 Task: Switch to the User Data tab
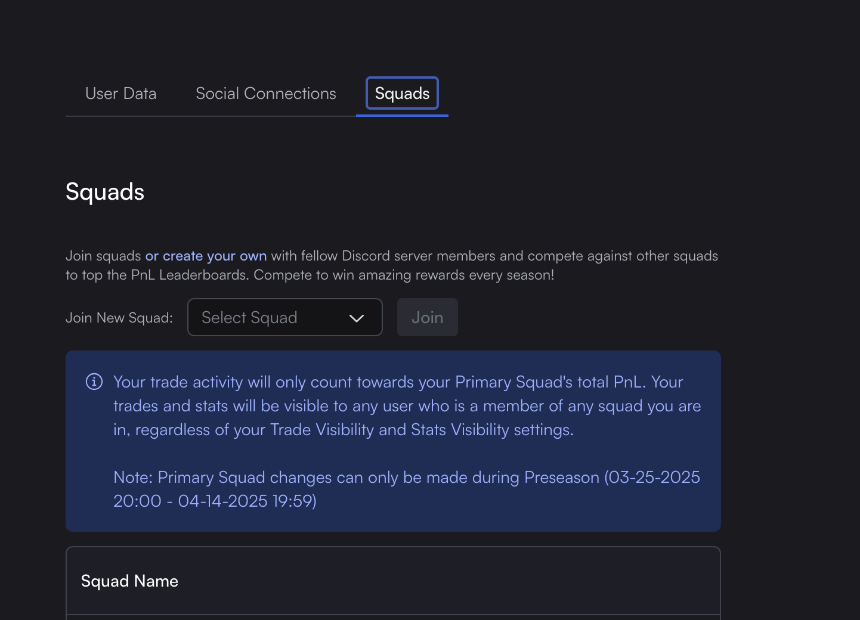pos(121,94)
